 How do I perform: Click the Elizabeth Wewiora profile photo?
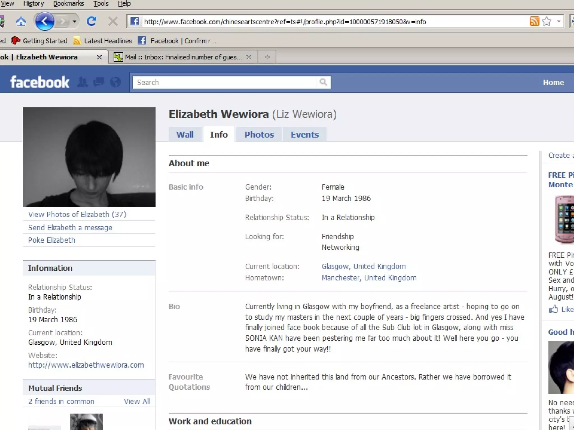[x=89, y=157]
